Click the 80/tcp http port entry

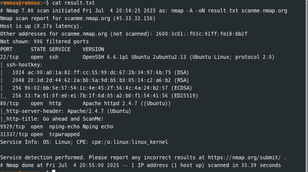click(85, 103)
